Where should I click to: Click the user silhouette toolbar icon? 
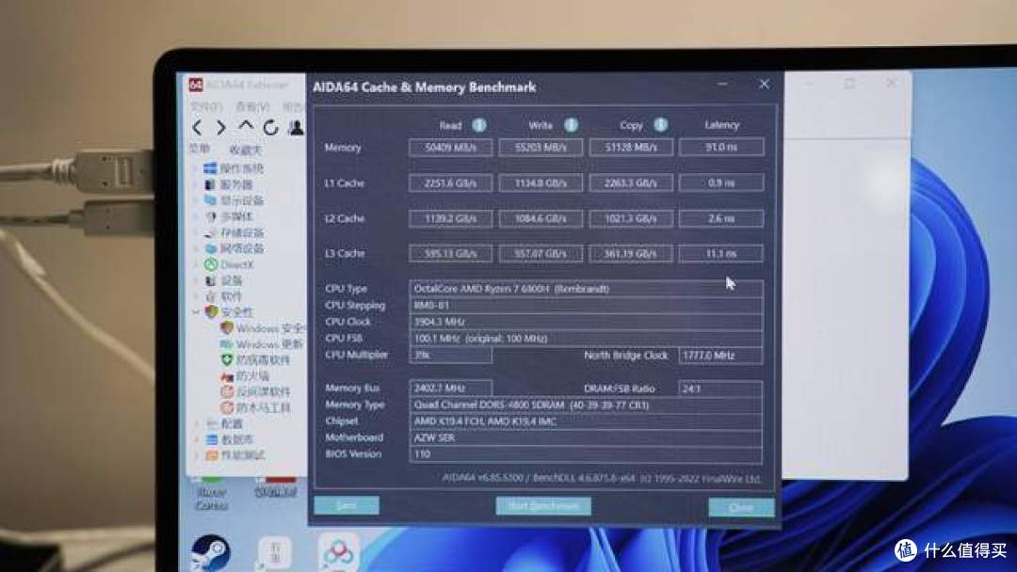coord(296,127)
